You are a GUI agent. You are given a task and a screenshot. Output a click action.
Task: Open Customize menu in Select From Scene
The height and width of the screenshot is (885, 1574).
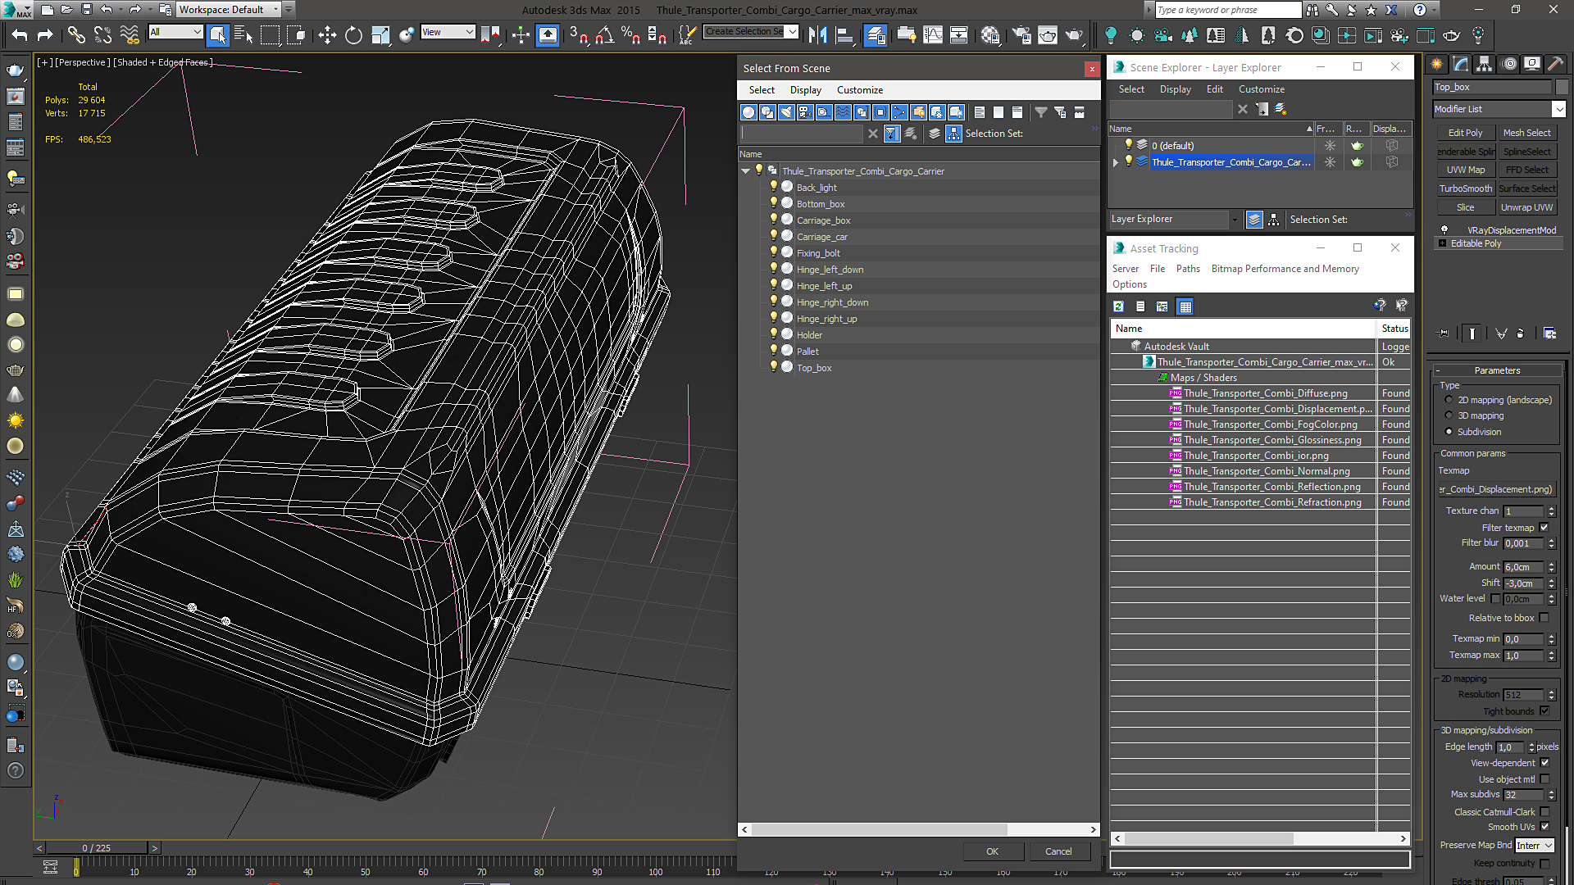[859, 90]
